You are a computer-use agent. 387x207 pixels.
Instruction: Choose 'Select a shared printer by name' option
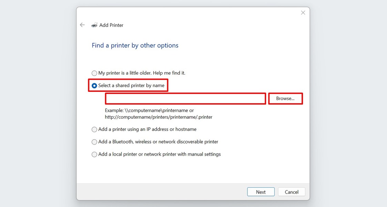tap(94, 86)
